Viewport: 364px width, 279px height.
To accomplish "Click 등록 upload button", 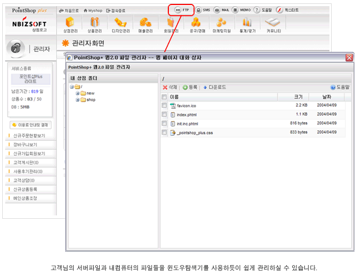I will [x=190, y=88].
